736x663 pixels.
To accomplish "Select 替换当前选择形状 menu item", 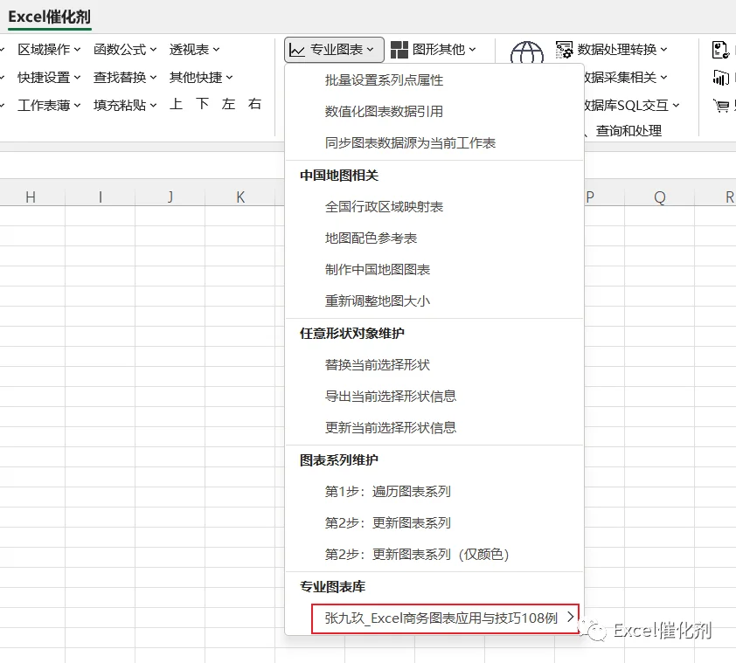I will [x=434, y=365].
